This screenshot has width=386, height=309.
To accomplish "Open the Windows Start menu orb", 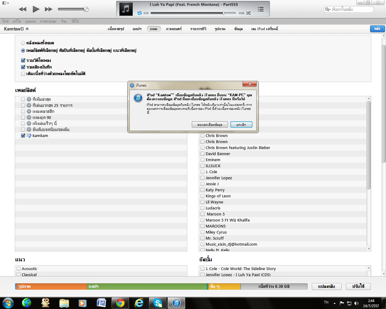I will pyautogui.click(x=8, y=303).
